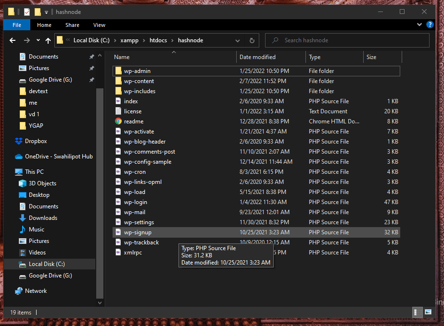This screenshot has height=326, width=444.
Task: Open the Recent locations dropdown arrow
Action: (38, 40)
